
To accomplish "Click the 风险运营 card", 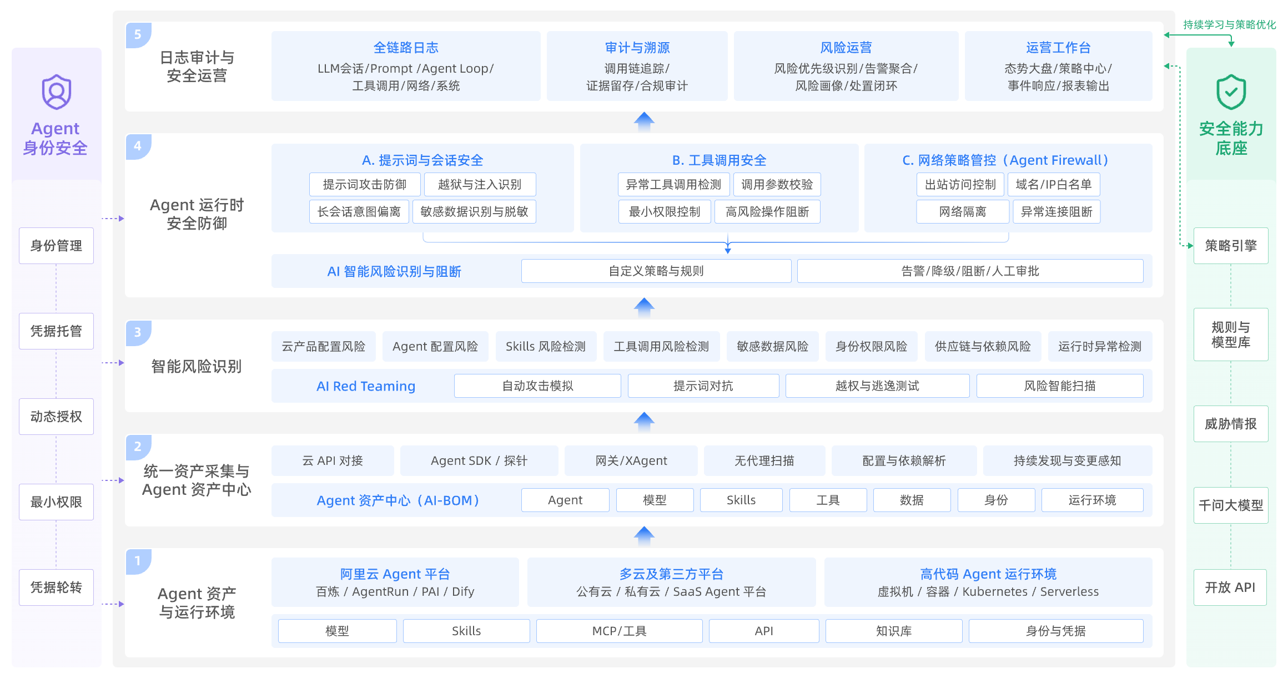I will (846, 66).
